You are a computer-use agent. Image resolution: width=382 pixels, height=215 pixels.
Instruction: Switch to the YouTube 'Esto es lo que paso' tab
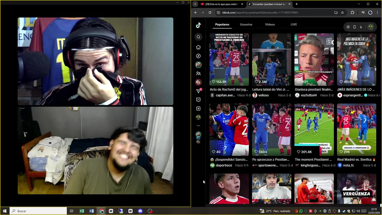pyautogui.click(x=222, y=4)
